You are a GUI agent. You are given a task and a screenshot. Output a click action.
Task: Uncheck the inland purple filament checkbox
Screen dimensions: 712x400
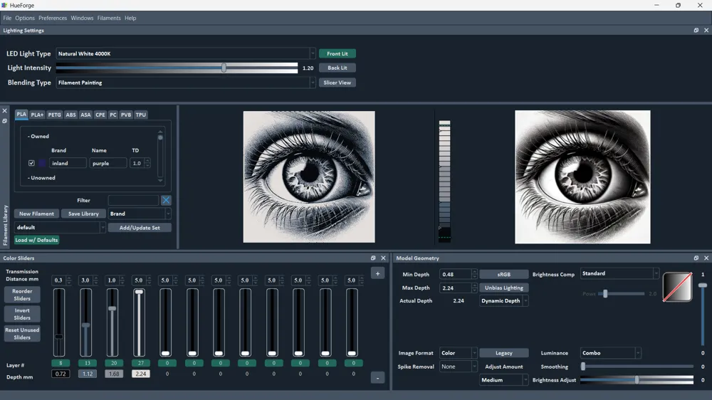click(31, 163)
